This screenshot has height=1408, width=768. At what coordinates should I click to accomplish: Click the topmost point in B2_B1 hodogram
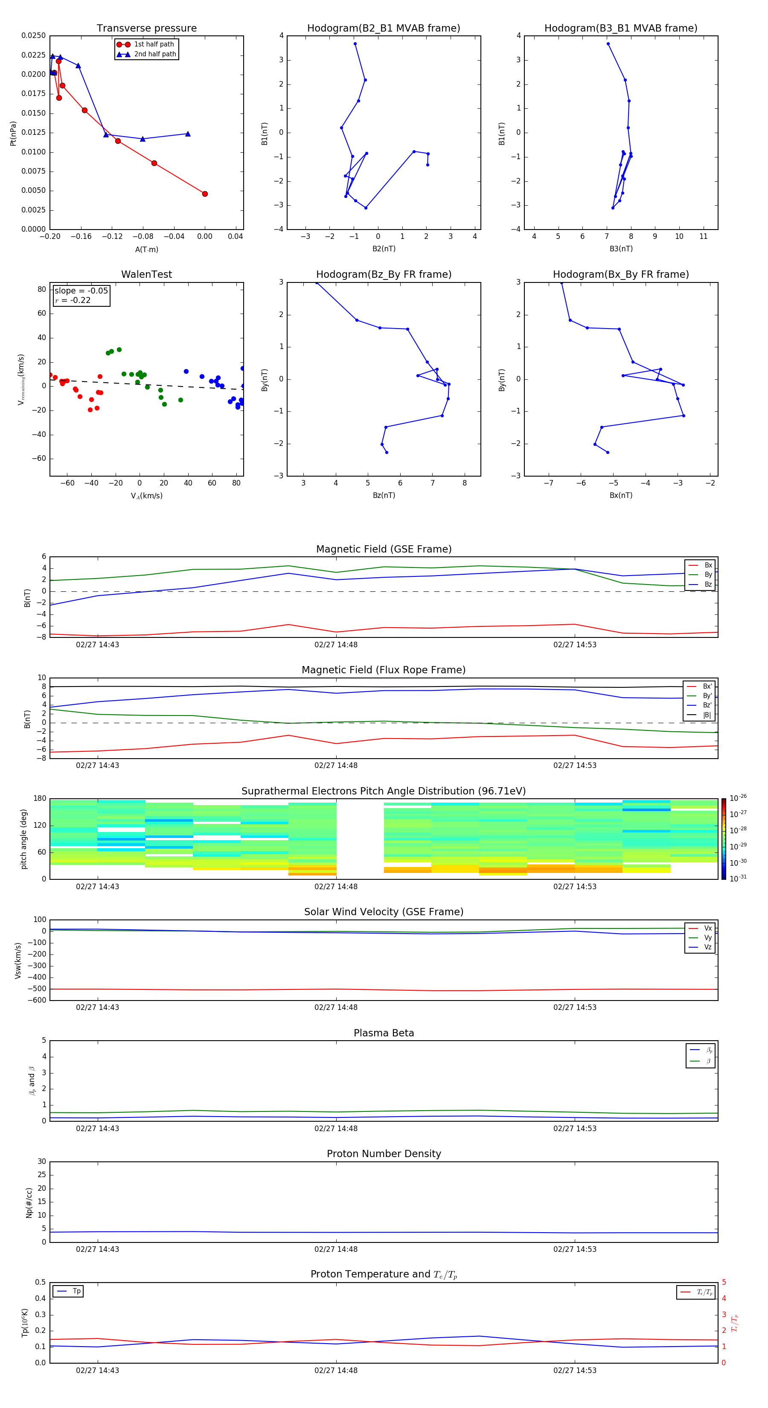pyautogui.click(x=355, y=44)
